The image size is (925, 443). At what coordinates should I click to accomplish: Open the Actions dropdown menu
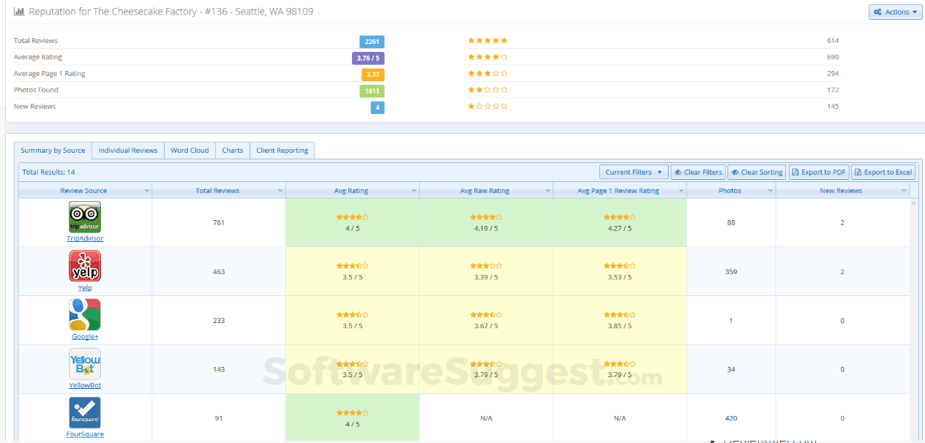pyautogui.click(x=896, y=12)
